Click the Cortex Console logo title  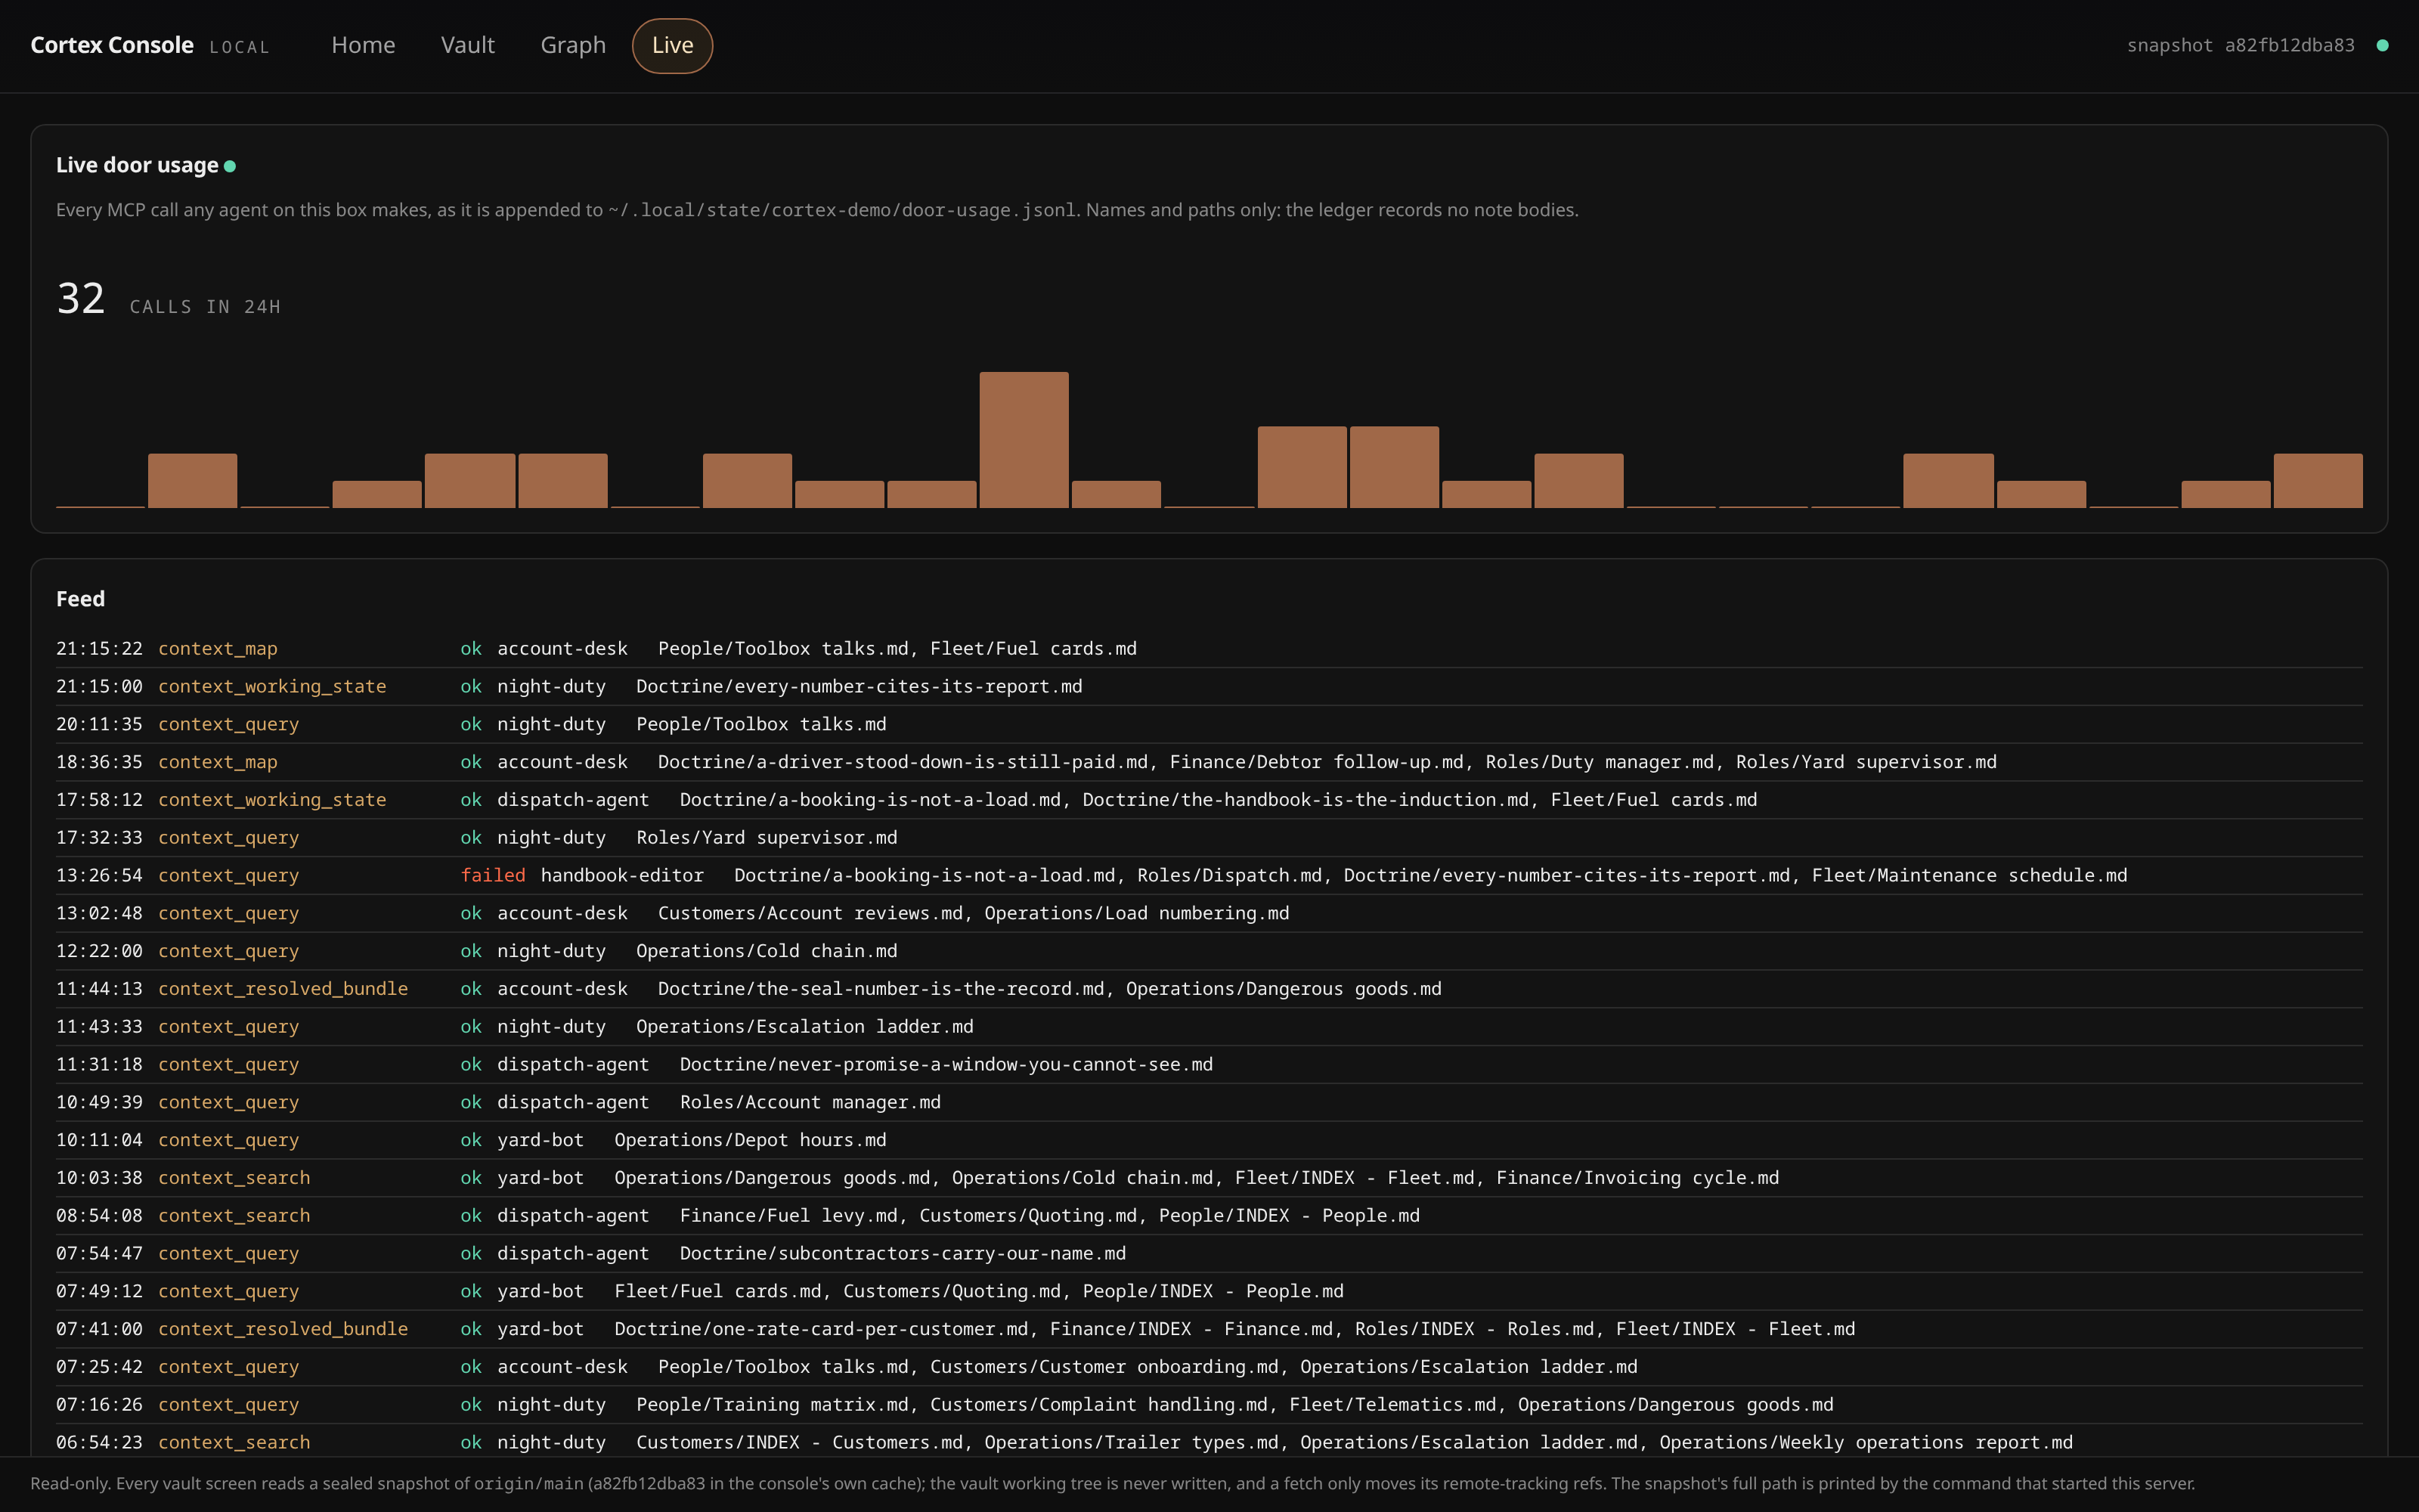point(112,45)
